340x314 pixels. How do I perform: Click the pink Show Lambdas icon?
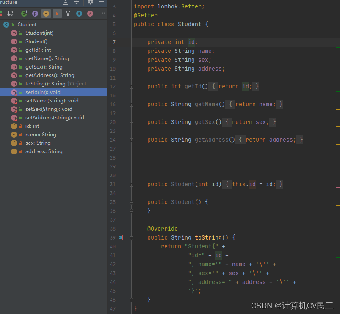90,14
